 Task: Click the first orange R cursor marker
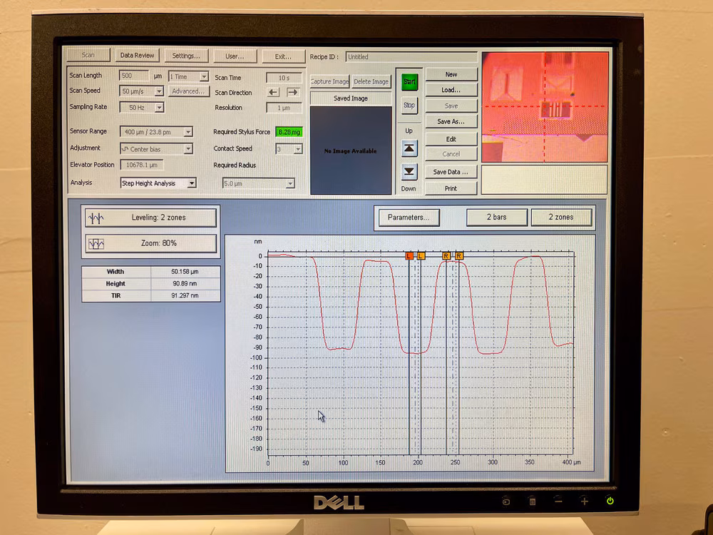(446, 256)
